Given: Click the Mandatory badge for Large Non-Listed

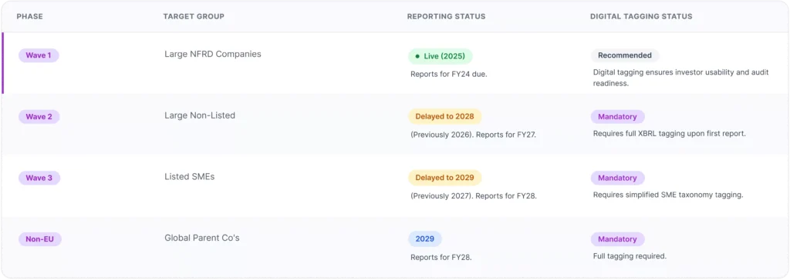Looking at the screenshot, I should [618, 117].
